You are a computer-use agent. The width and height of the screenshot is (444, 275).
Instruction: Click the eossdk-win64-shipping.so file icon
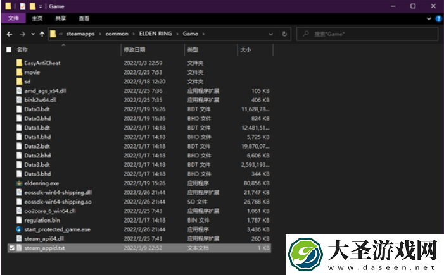coord(19,202)
